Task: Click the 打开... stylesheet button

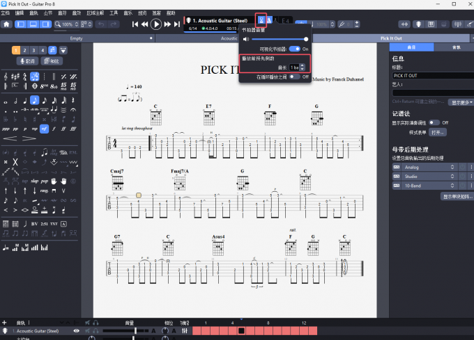Action: [437, 131]
